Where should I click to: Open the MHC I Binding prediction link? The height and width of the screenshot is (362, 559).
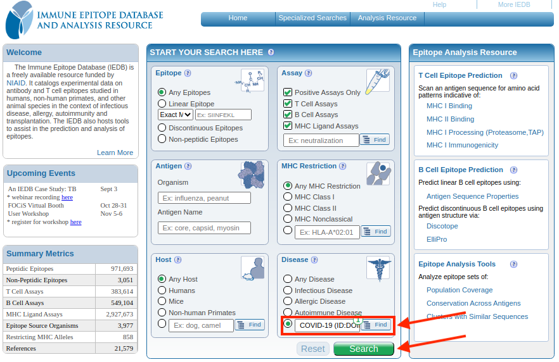[449, 106]
